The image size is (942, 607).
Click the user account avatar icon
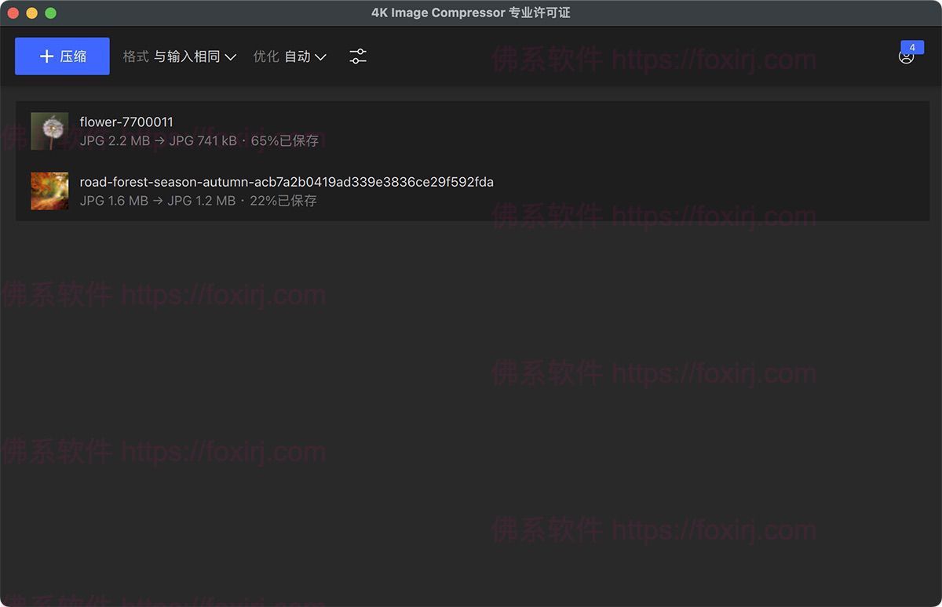[x=906, y=58]
